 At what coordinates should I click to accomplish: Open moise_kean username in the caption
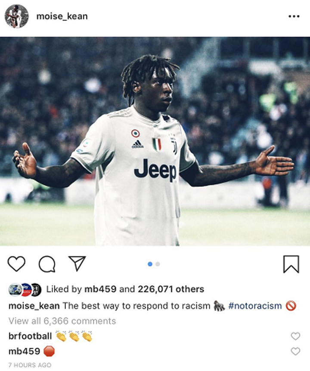tap(34, 306)
